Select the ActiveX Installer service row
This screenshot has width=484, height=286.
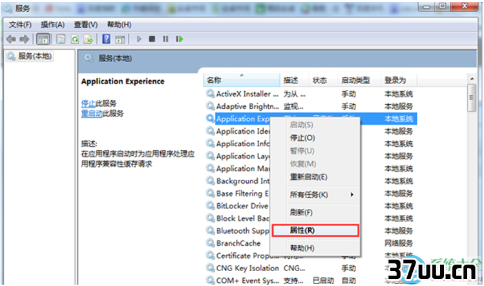point(310,94)
